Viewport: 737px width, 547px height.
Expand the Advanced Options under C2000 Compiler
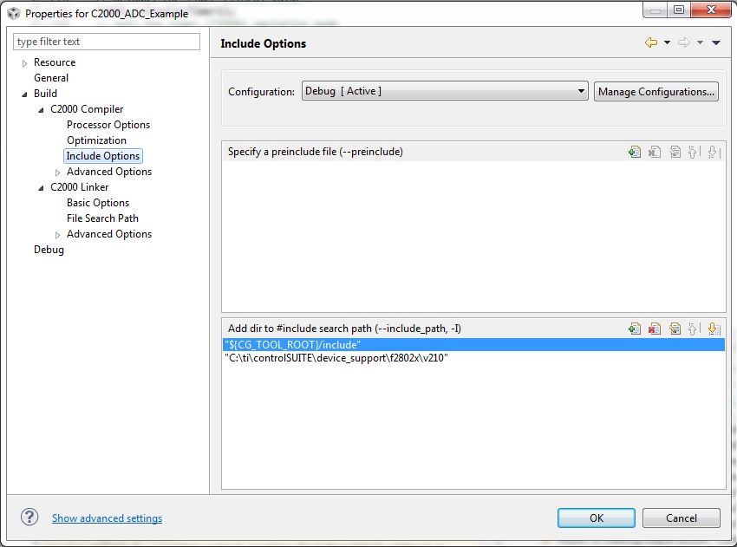point(60,172)
